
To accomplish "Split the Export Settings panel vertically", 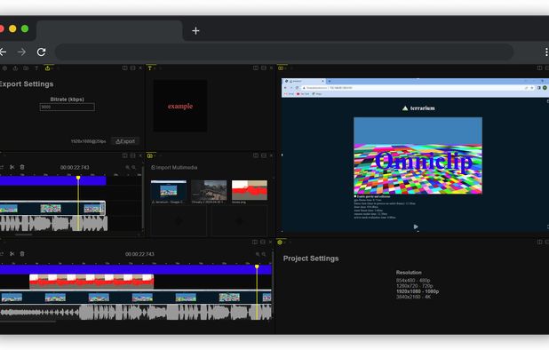I will click(124, 68).
